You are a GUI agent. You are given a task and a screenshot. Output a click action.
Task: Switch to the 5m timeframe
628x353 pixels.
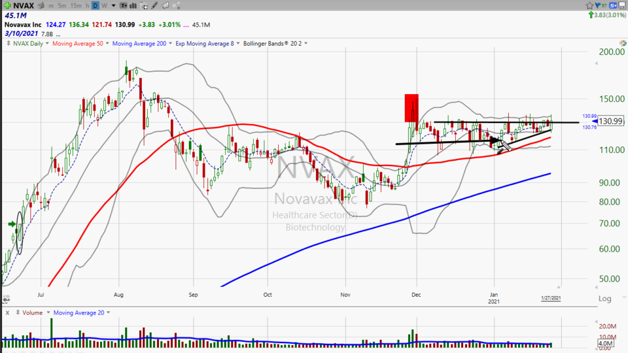[x=61, y=6]
